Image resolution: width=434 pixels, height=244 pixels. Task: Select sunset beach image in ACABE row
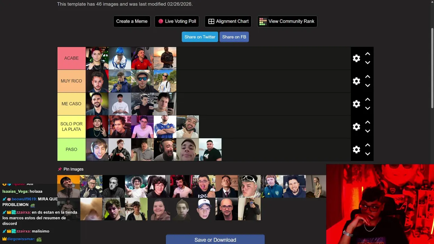pos(165,58)
